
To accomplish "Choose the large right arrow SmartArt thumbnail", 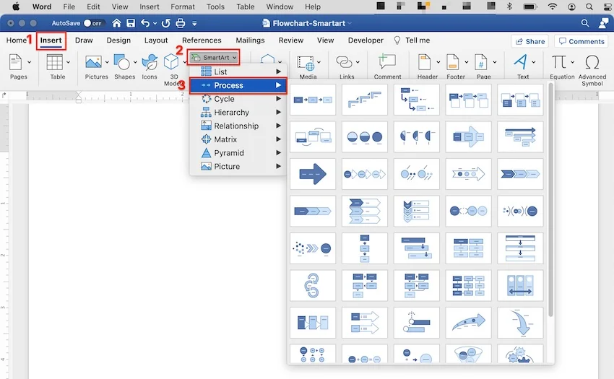I will point(313,174).
